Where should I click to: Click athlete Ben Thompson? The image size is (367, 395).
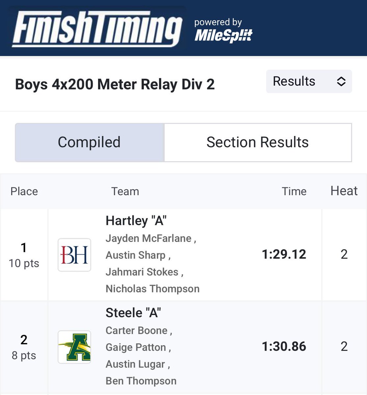[141, 381]
